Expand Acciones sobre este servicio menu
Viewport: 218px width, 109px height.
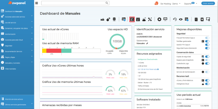point(17,17)
